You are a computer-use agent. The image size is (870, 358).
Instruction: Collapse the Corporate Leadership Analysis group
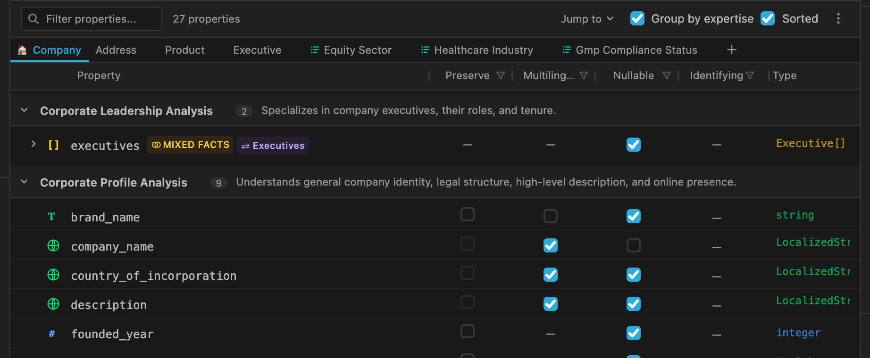pos(24,110)
